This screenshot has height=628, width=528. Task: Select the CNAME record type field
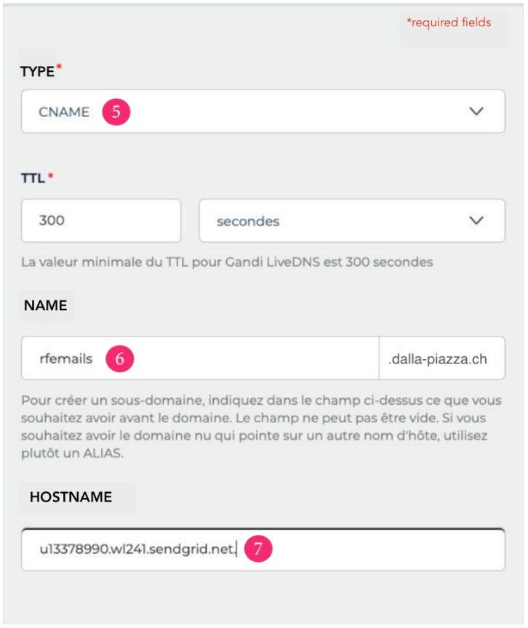coord(263,111)
